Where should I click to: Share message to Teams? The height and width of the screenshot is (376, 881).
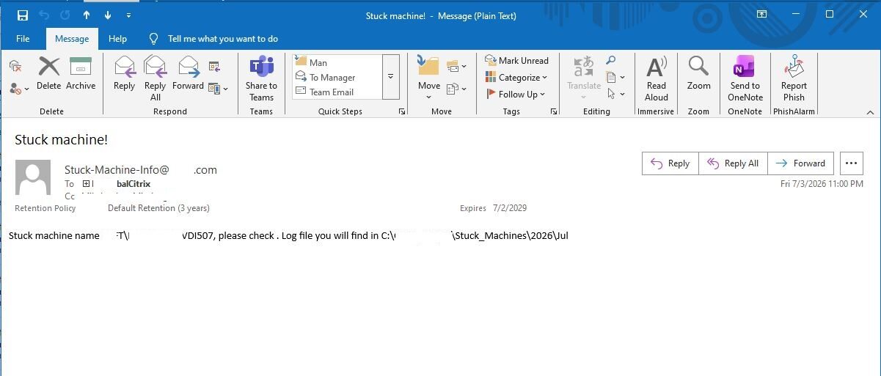(261, 78)
